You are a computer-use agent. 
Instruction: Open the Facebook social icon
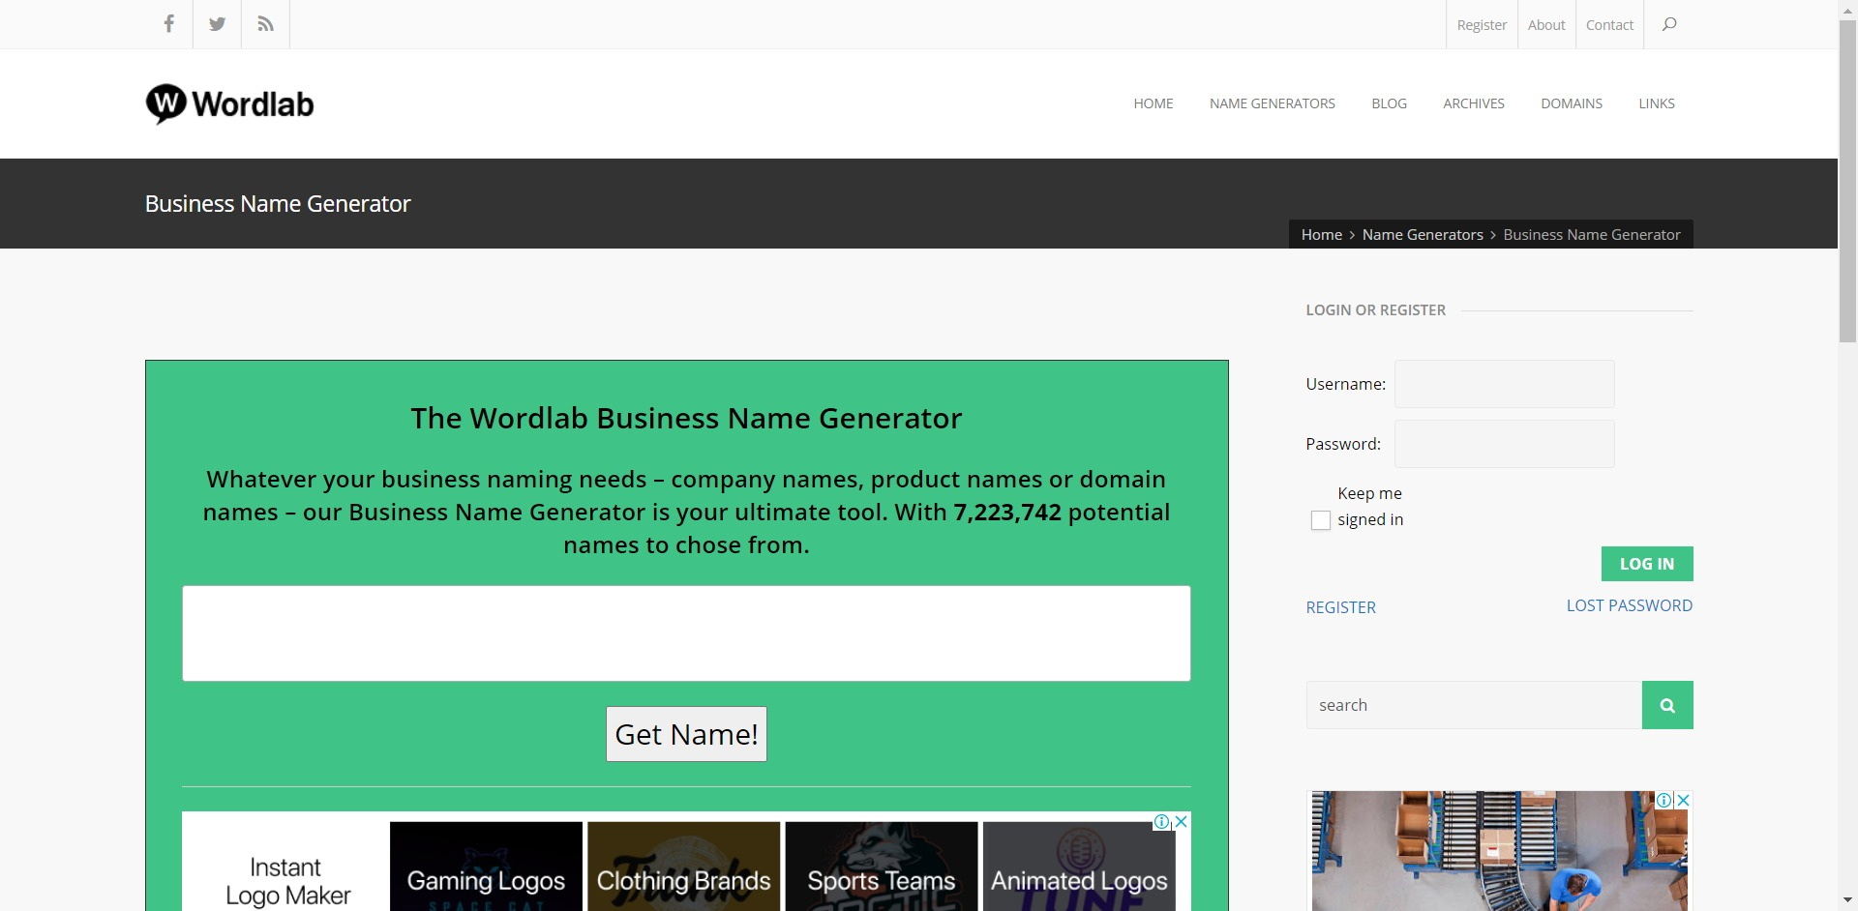pyautogui.click(x=169, y=24)
